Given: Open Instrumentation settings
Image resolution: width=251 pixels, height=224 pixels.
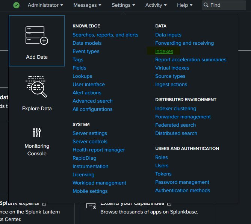Looking at the screenshot, I should point(91,166).
